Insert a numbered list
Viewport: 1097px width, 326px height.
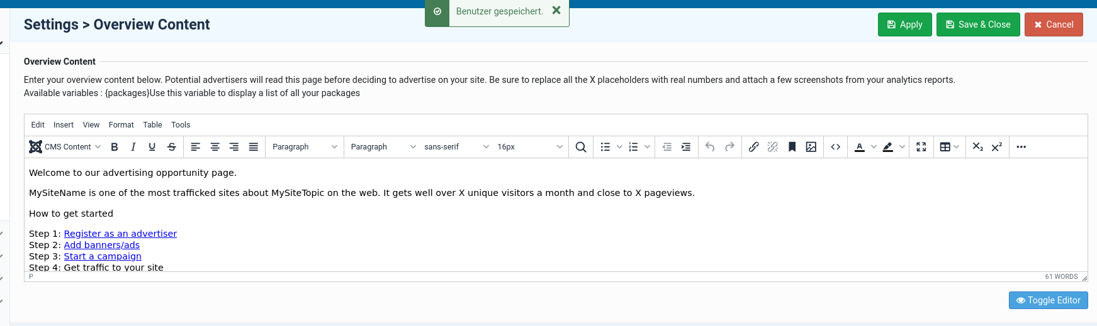(633, 147)
